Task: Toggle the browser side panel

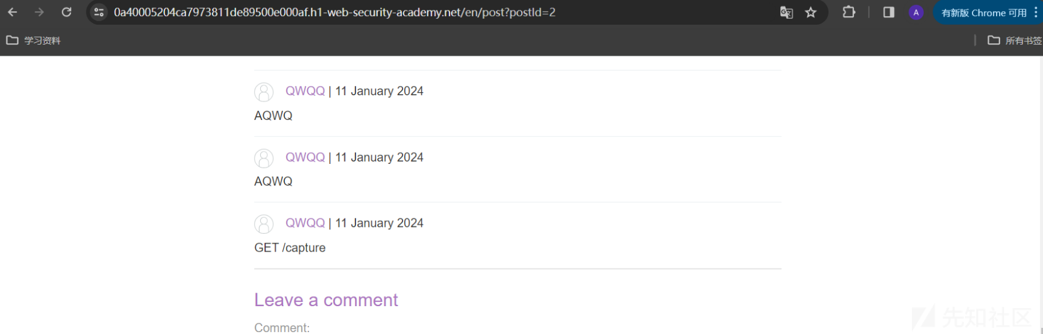Action: [888, 12]
